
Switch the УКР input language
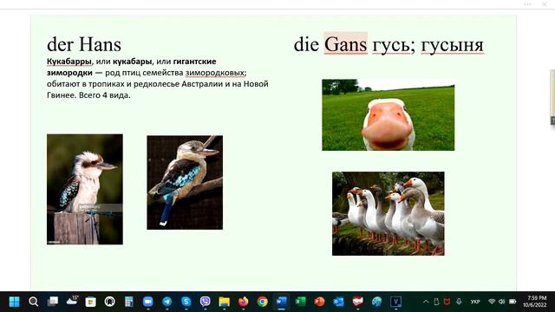click(475, 302)
